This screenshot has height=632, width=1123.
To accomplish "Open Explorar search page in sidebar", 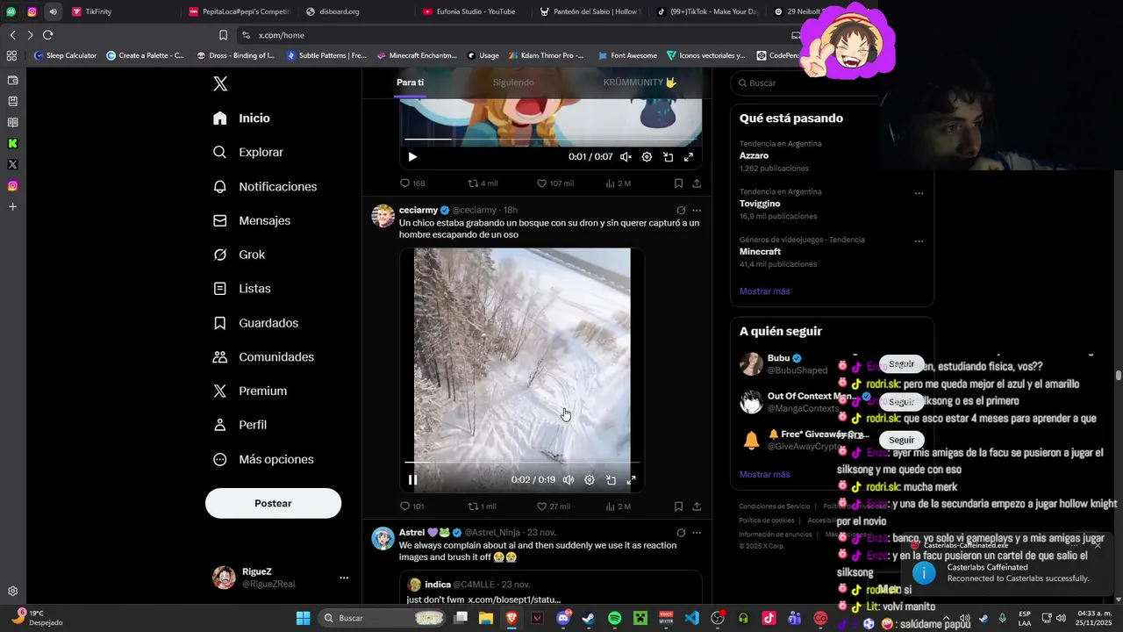I will (x=248, y=152).
